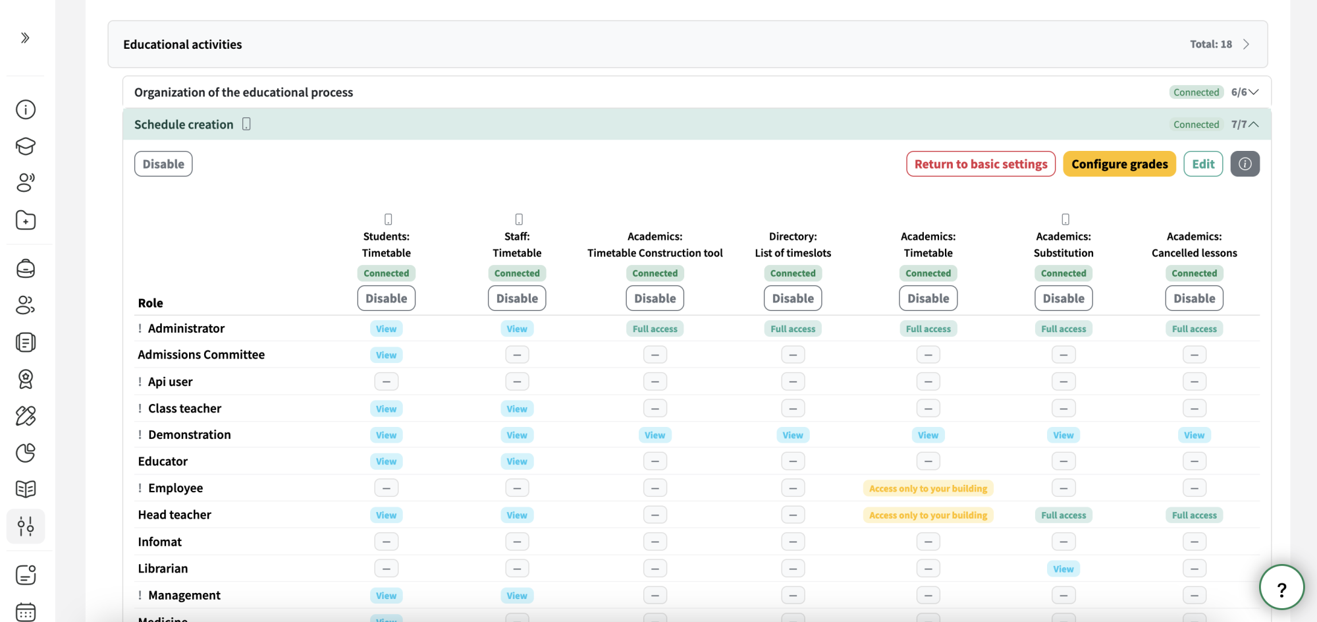This screenshot has width=1317, height=622.
Task: Click Return to basic settings
Action: click(x=981, y=164)
